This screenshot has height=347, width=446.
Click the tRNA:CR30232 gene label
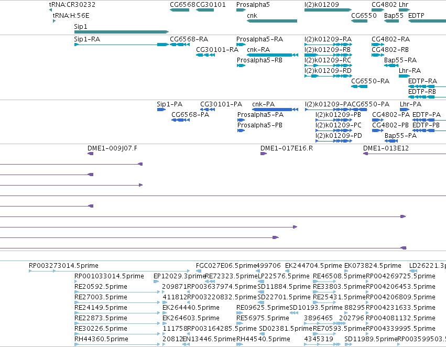[x=72, y=5]
